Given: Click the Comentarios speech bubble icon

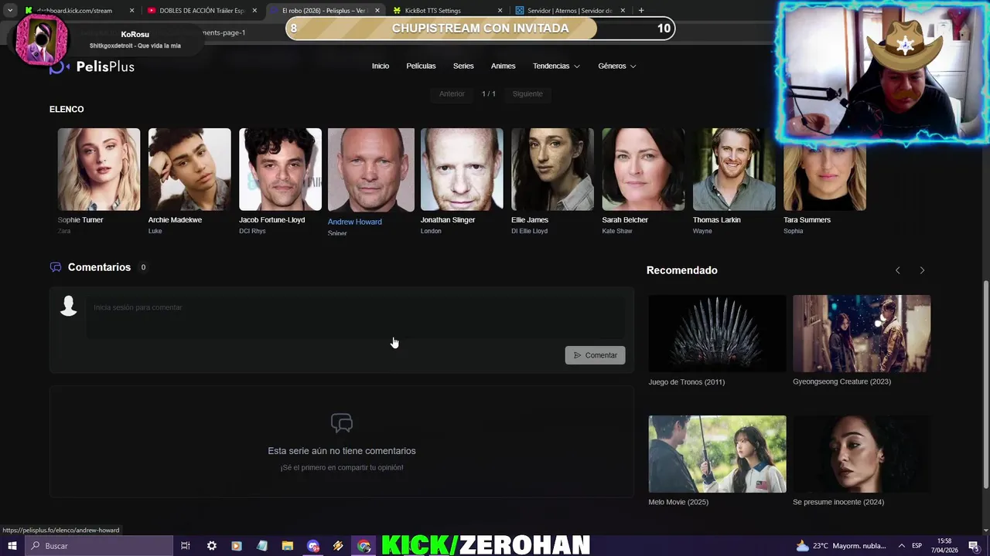Looking at the screenshot, I should (56, 267).
